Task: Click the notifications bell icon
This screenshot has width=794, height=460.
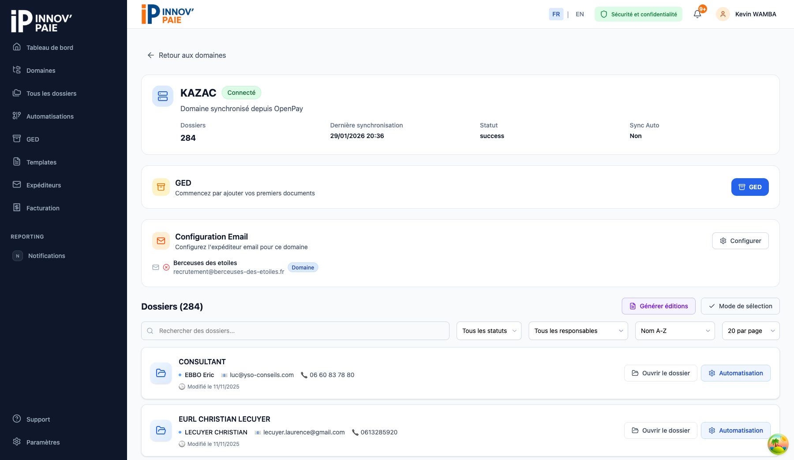Action: click(697, 14)
